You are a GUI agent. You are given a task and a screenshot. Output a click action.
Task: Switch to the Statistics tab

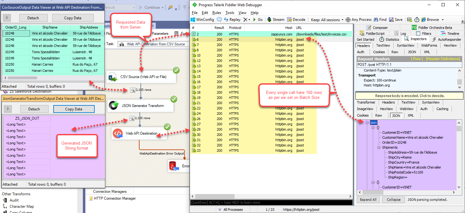pos(389,39)
